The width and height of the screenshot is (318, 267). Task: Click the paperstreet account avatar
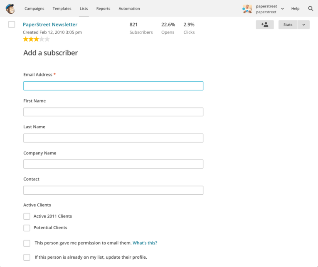pyautogui.click(x=247, y=9)
